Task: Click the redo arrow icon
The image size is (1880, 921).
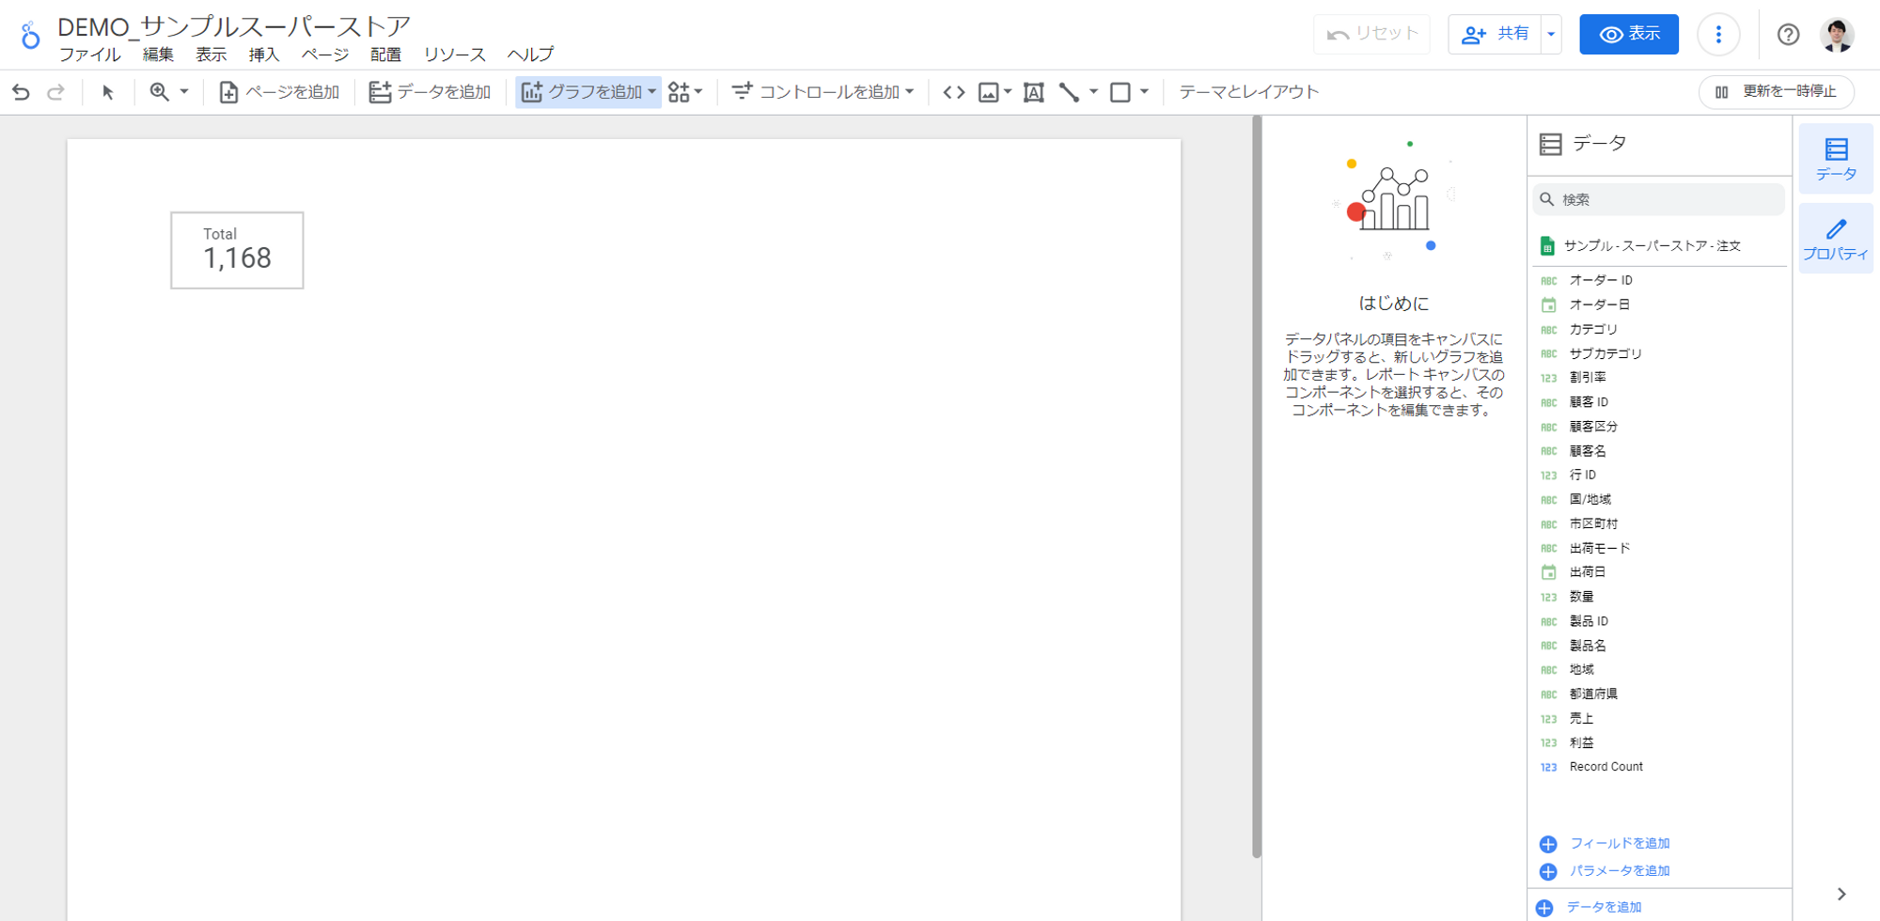Action: pyautogui.click(x=56, y=92)
